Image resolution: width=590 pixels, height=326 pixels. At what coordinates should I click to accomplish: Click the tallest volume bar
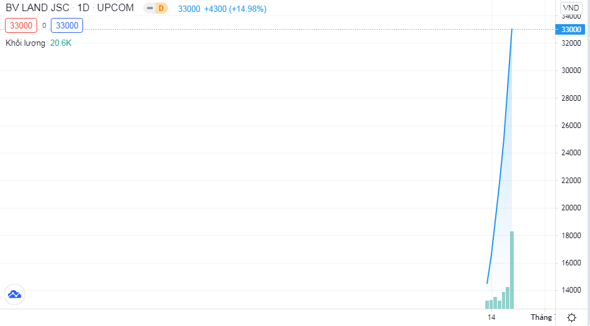click(512, 270)
